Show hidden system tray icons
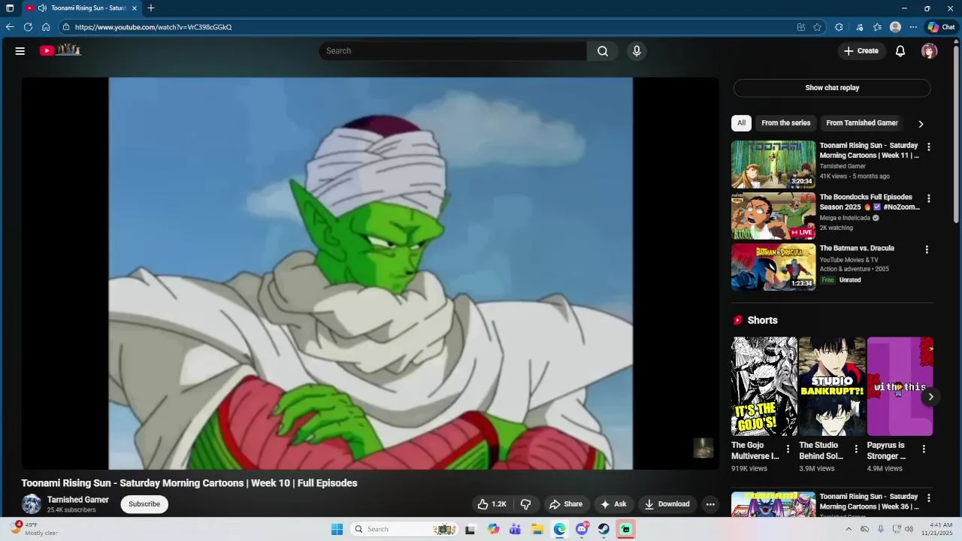The height and width of the screenshot is (541, 962). (849, 529)
